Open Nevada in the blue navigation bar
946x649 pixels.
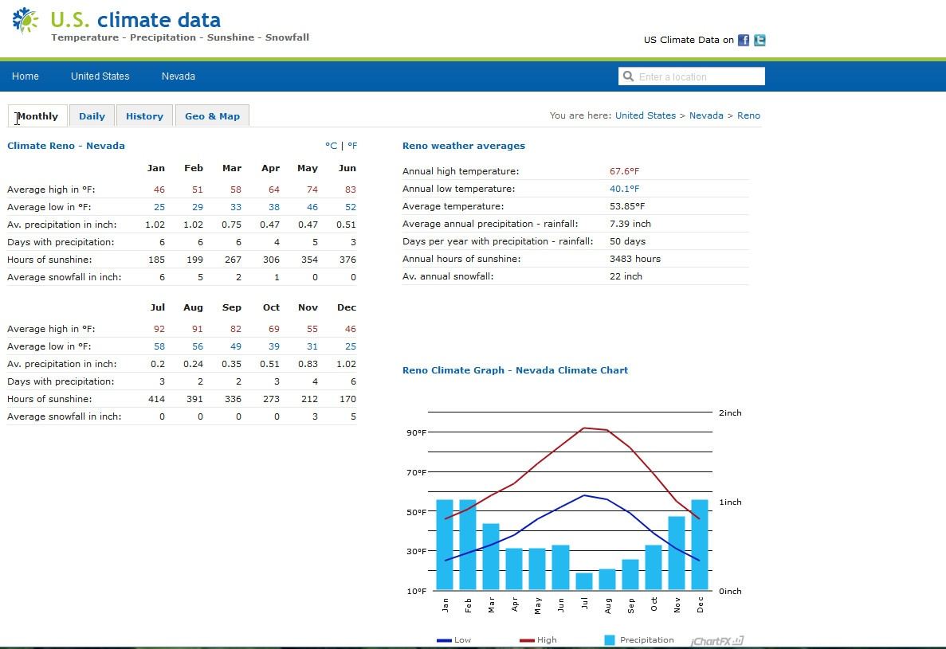178,76
